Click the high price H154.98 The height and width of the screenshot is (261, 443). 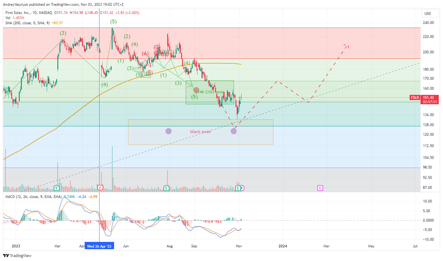pos(76,13)
